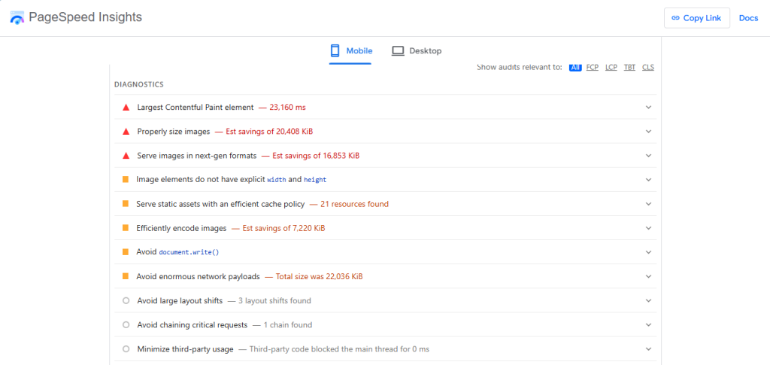Click '21 resources found' text
The image size is (770, 365).
355,204
